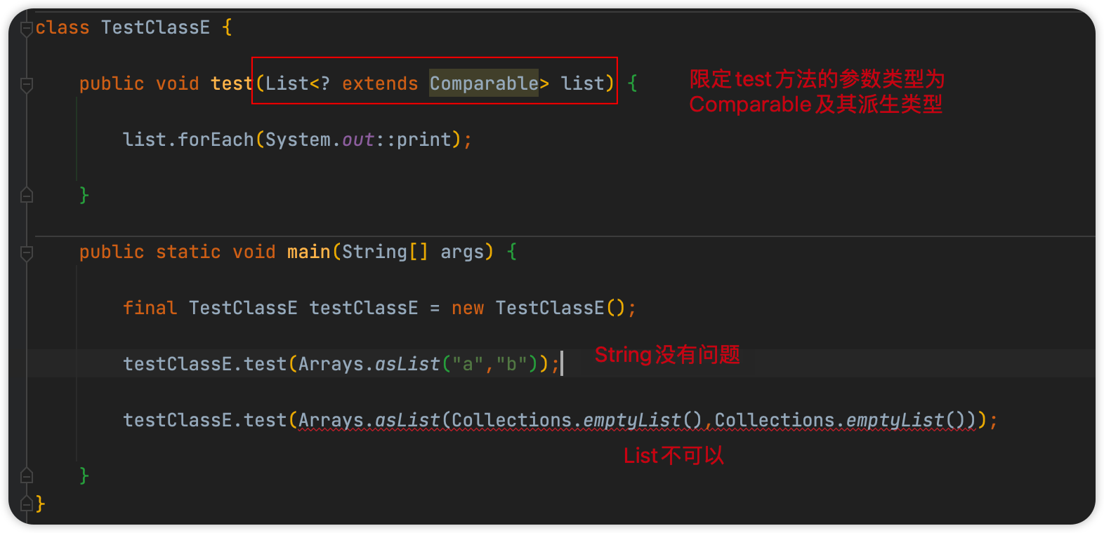Screen dimensions: 1104x533
Task: Click the new keyword in main
Action: (468, 308)
